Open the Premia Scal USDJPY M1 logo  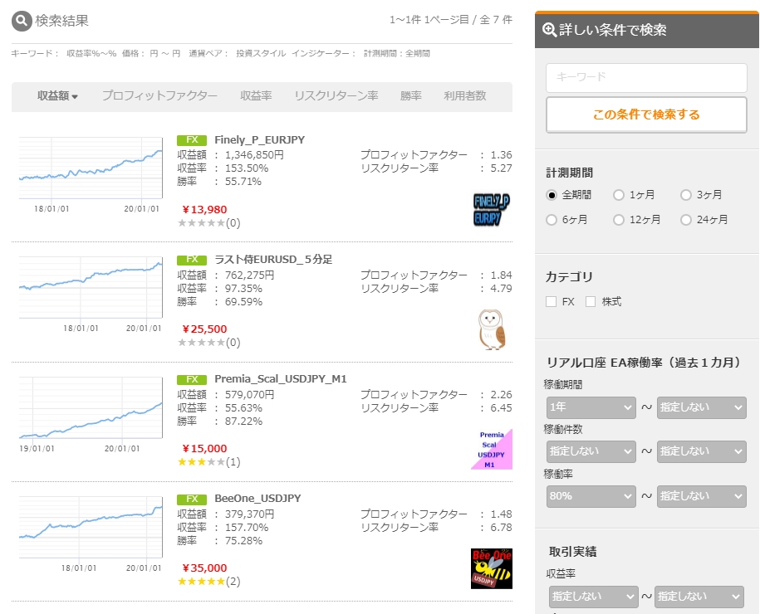(x=492, y=450)
